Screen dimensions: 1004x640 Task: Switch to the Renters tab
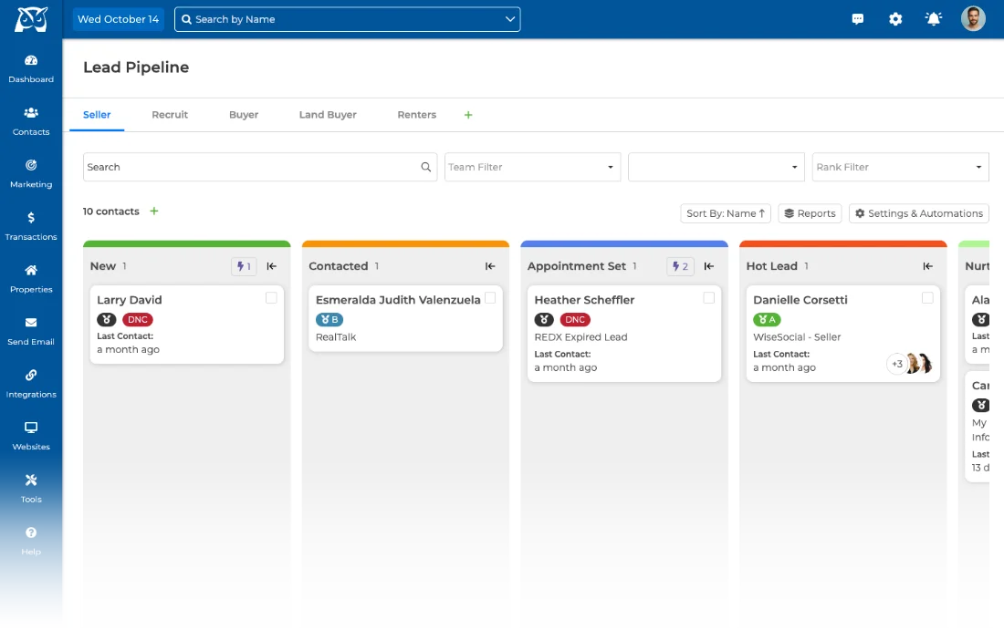click(417, 115)
